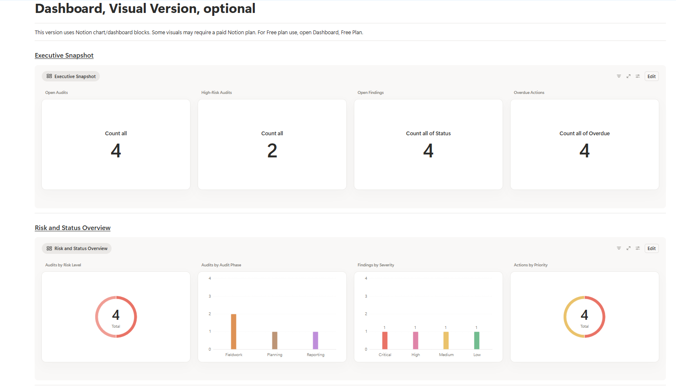The height and width of the screenshot is (387, 676).
Task: Click 'Count all of Status' text
Action: 428,134
